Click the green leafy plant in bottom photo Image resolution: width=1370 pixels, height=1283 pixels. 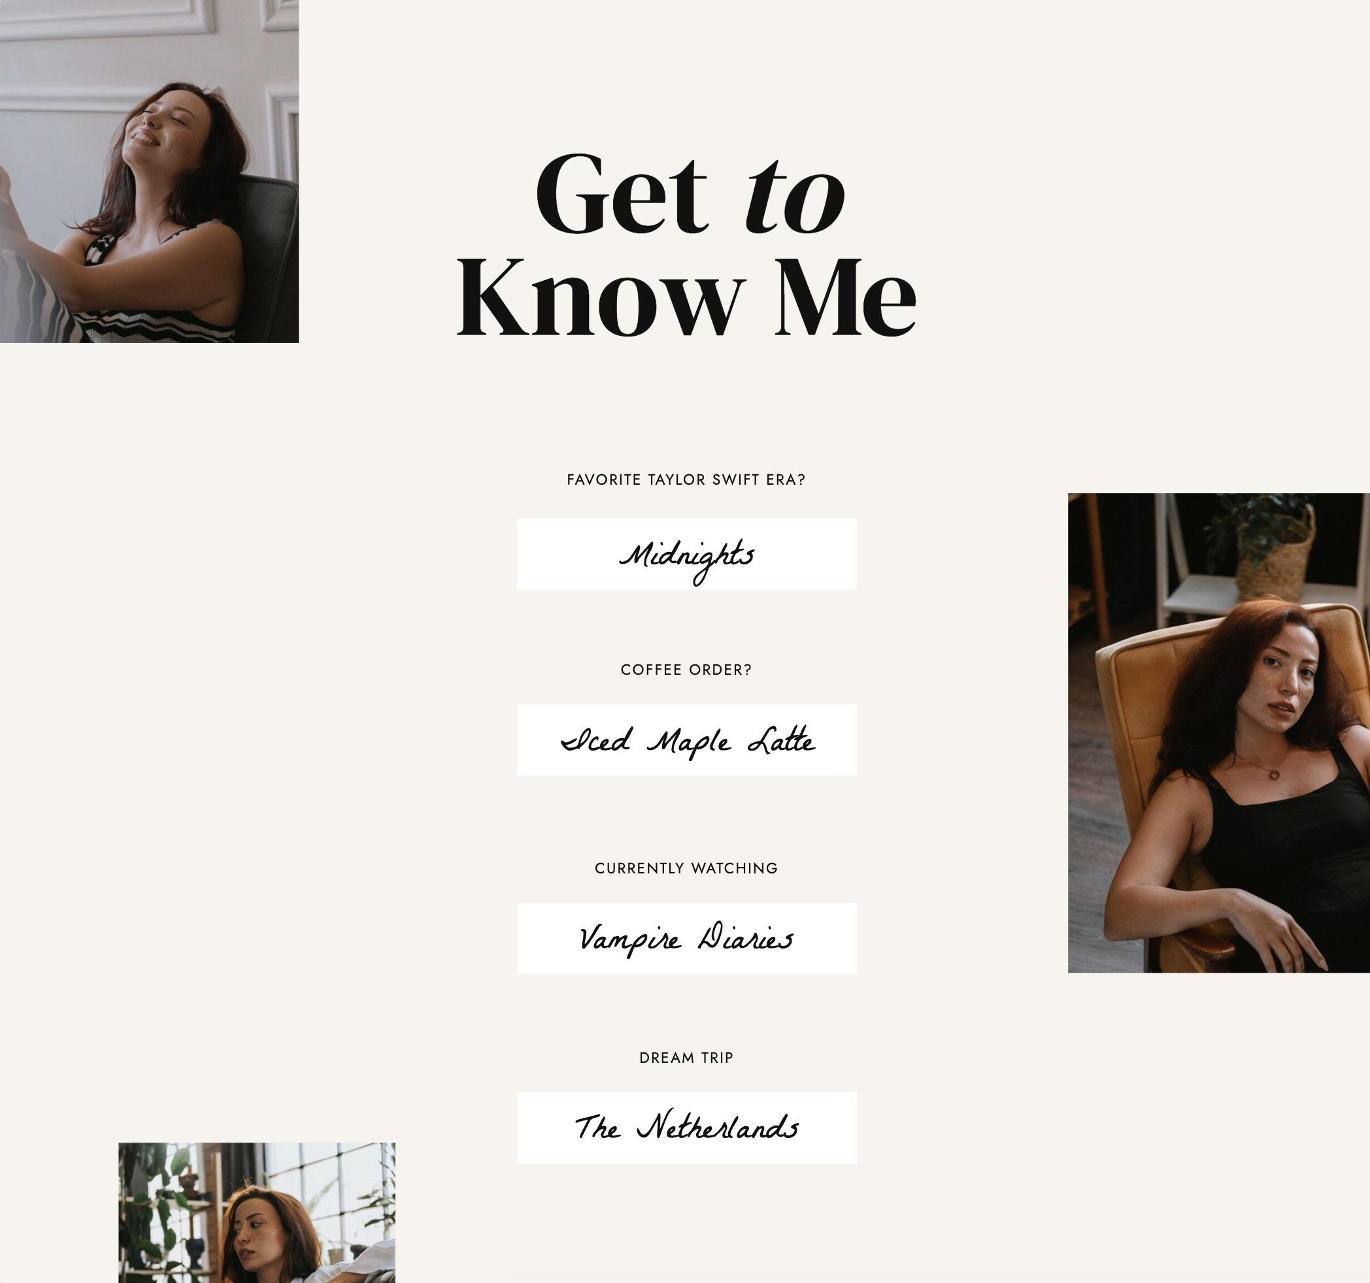tap(158, 1198)
